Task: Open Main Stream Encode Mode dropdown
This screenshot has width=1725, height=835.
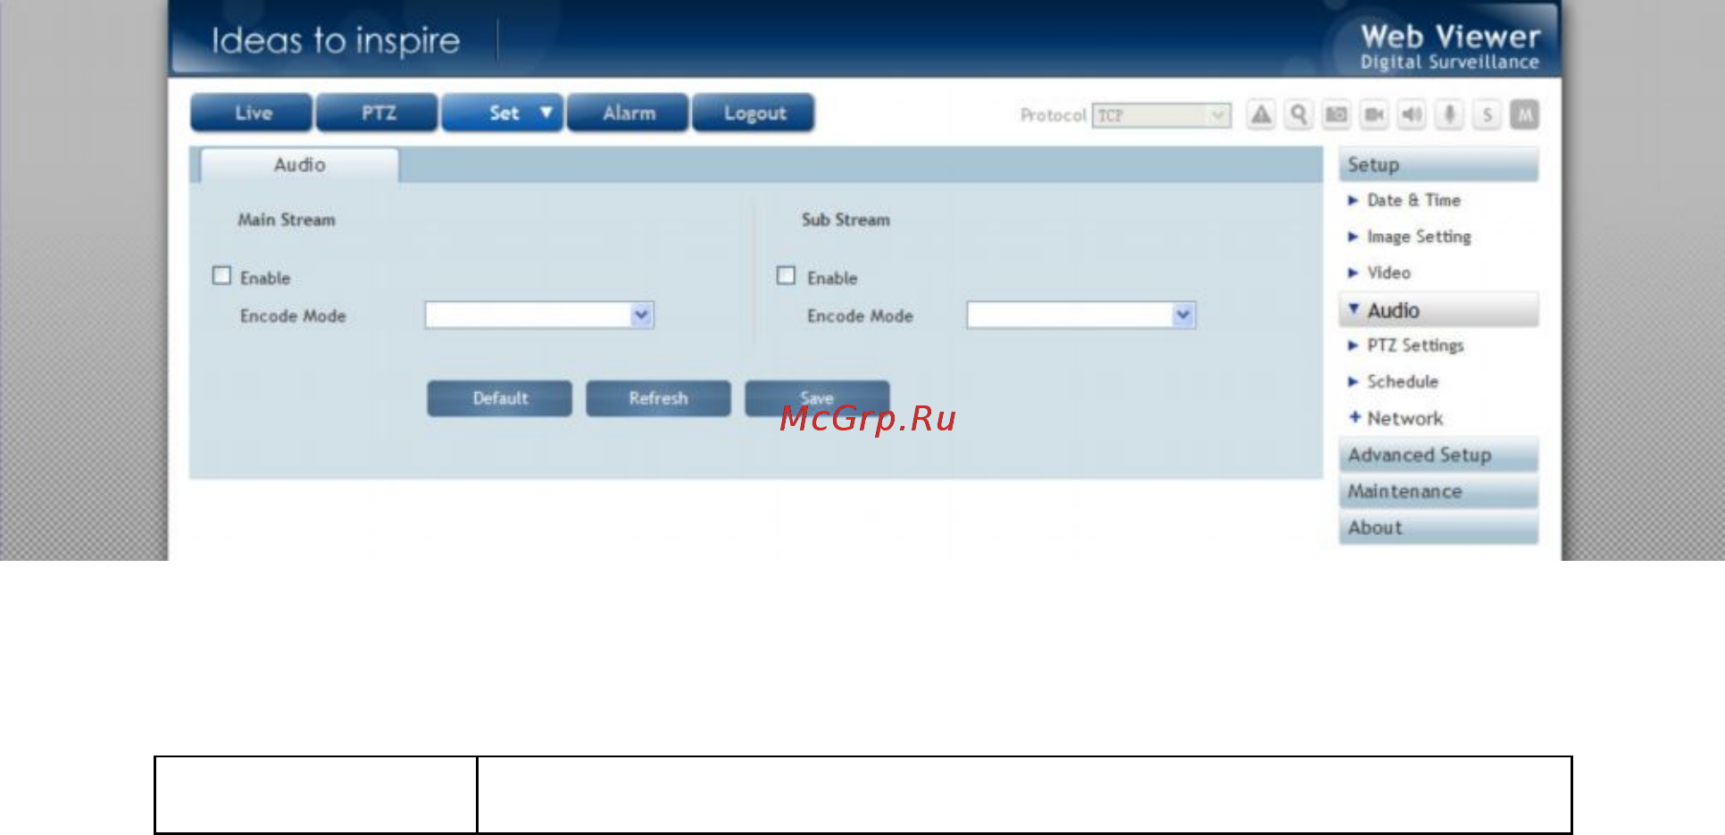Action: coord(539,315)
